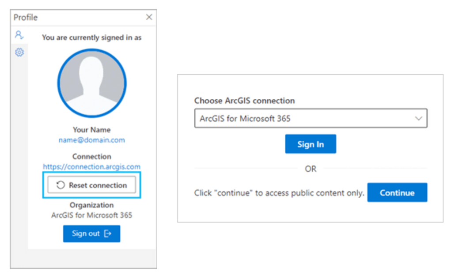The width and height of the screenshot is (451, 278).
Task: Close the Profile pane
Action: [149, 17]
